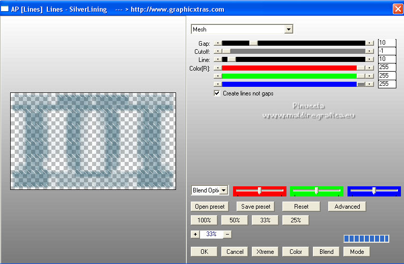Viewport: 404px width, 264px height.
Task: Click the Reset button
Action: click(x=301, y=207)
